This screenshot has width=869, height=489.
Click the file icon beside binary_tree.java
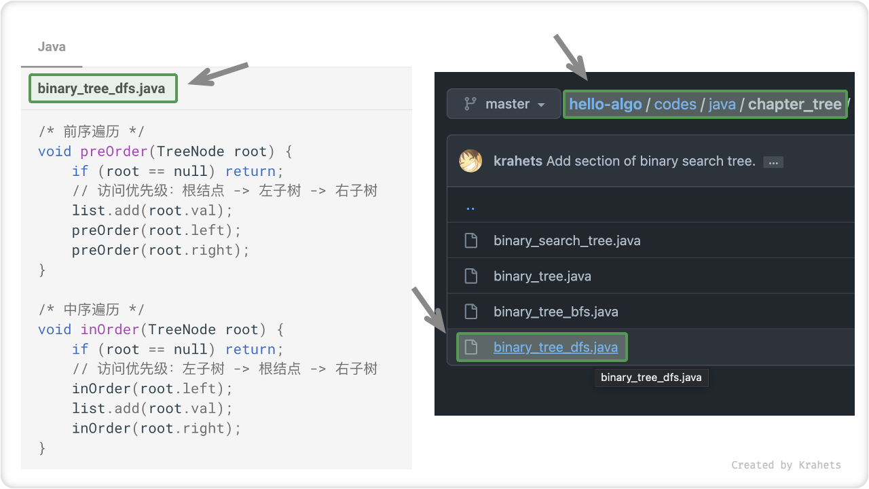click(x=471, y=276)
